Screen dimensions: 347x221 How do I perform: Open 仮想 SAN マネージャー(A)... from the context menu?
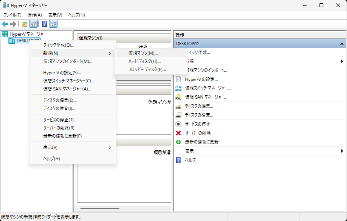pyautogui.click(x=73, y=89)
